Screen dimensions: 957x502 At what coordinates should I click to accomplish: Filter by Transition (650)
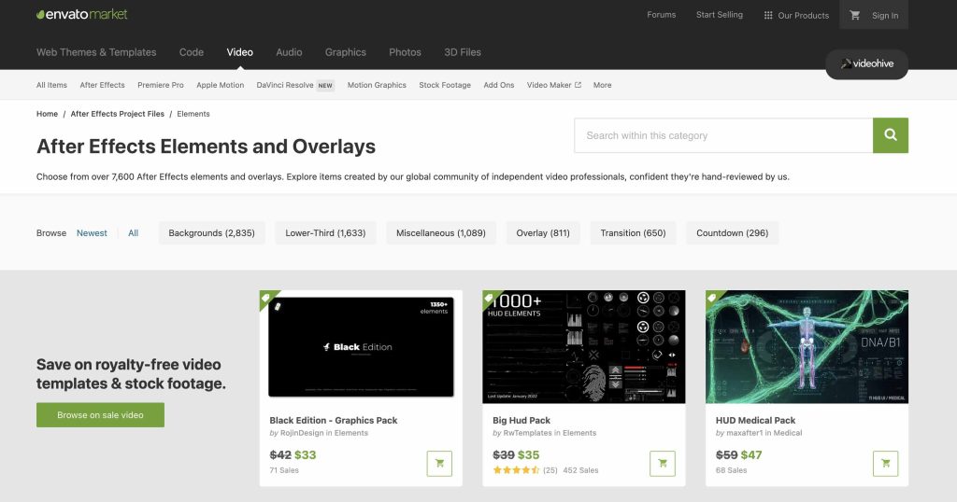click(x=633, y=233)
